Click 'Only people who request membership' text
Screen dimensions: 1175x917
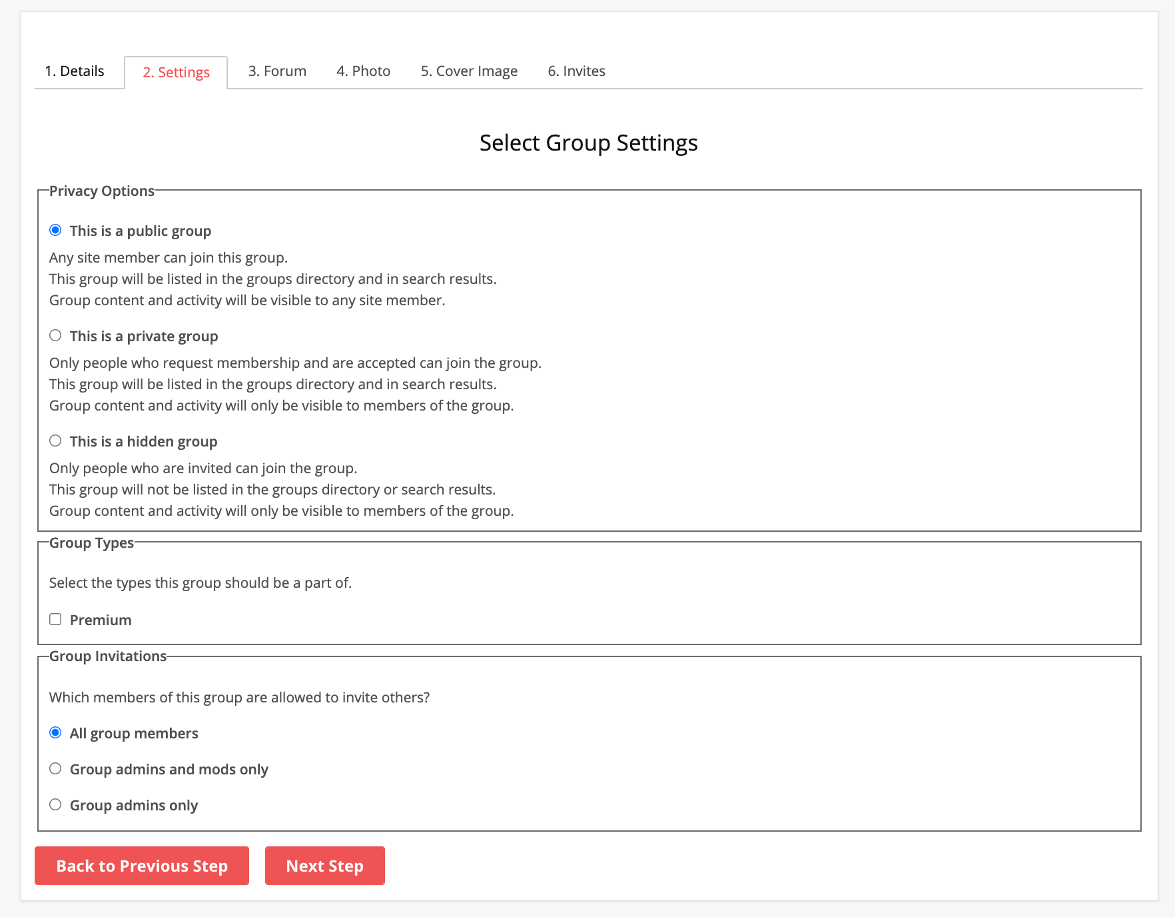pos(295,363)
